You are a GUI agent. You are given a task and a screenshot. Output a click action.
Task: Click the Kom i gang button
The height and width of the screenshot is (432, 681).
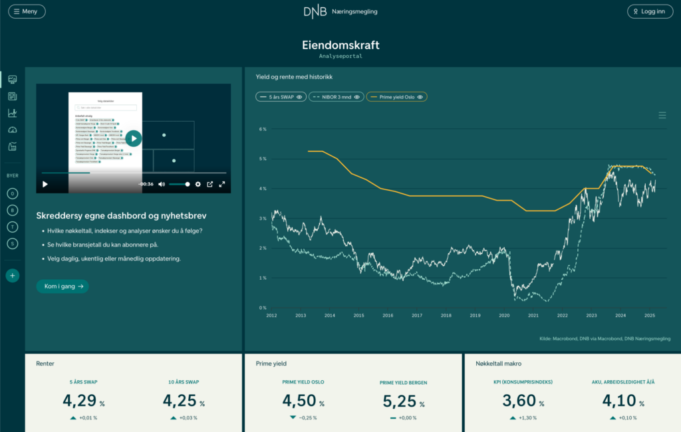pos(63,286)
